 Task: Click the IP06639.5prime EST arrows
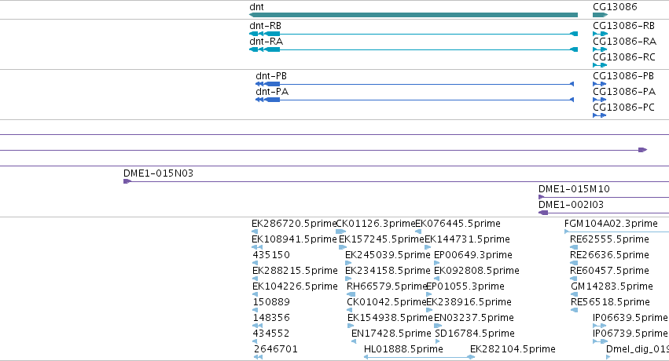600,326
